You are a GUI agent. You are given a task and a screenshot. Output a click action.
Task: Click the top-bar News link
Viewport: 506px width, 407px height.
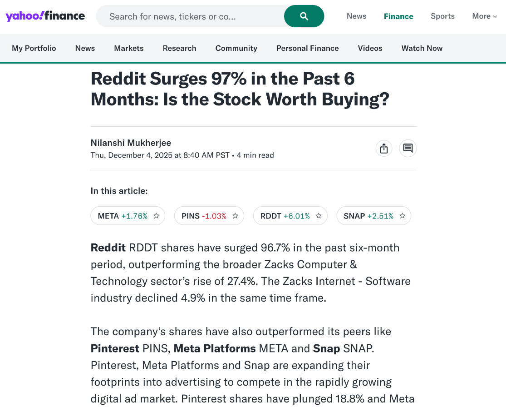coord(356,16)
